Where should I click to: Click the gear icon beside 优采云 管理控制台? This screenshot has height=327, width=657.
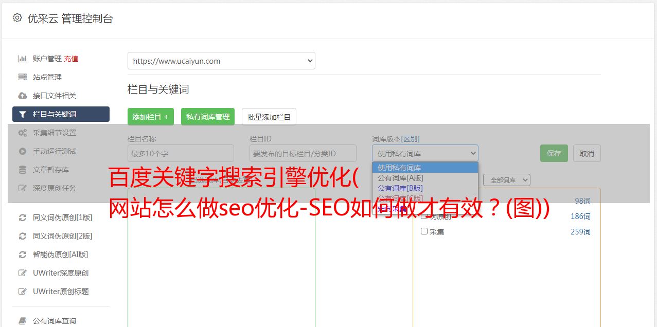tap(17, 18)
